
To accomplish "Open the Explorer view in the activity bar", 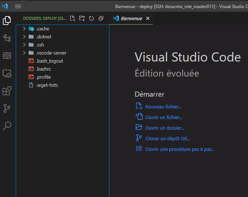I will tap(7, 21).
